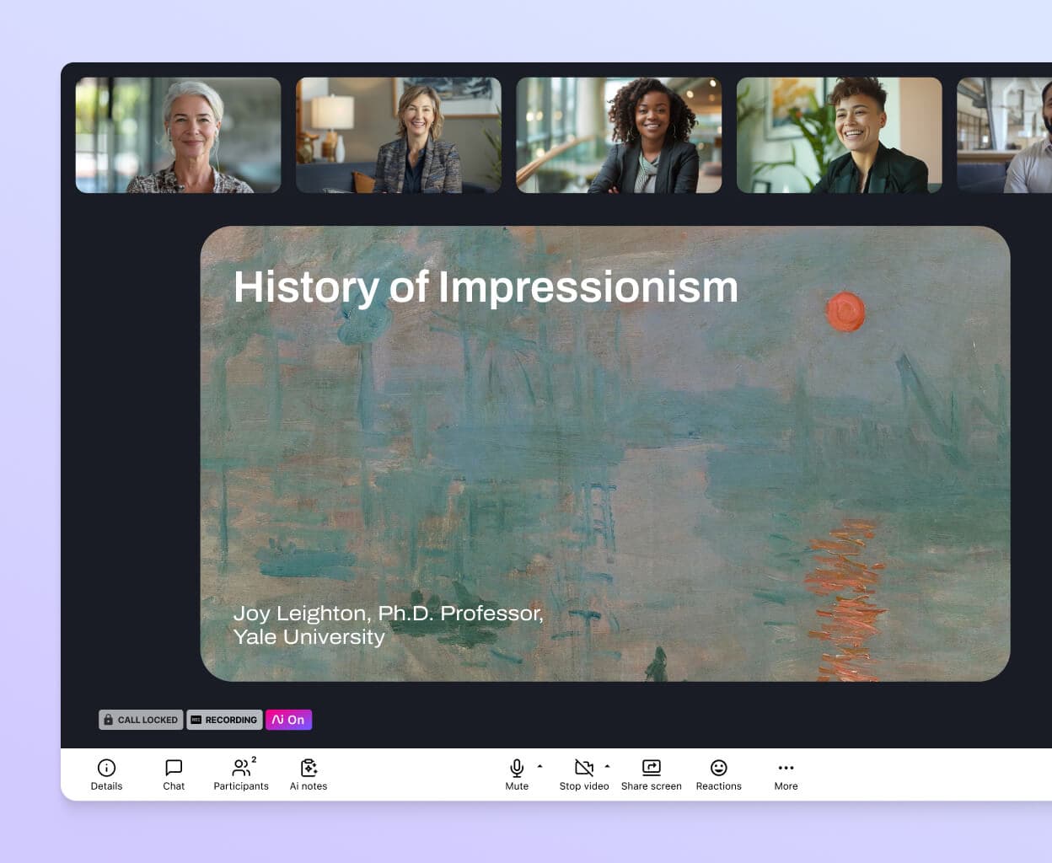Open the Reactions emoji picker

[718, 768]
